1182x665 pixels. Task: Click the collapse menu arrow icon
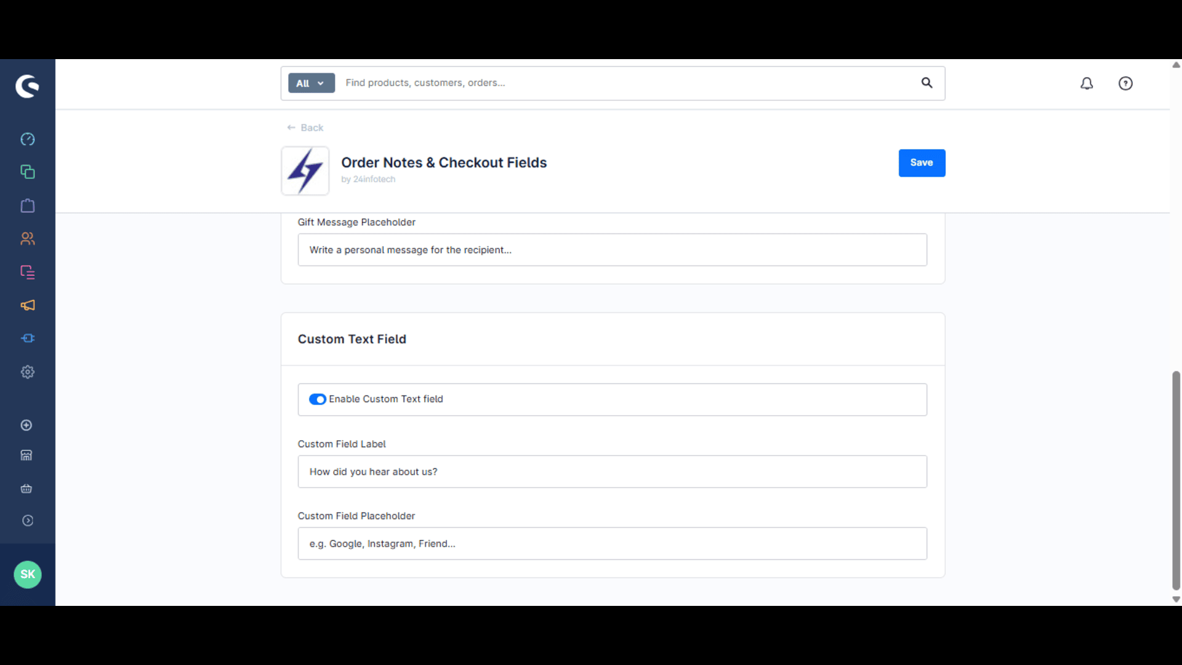coord(28,521)
